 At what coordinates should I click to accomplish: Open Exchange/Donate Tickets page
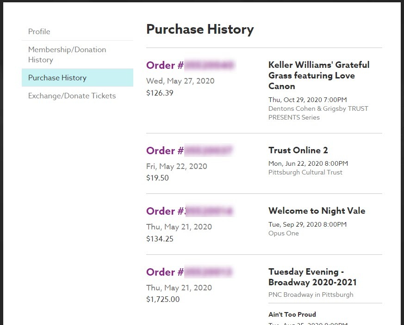pos(72,96)
